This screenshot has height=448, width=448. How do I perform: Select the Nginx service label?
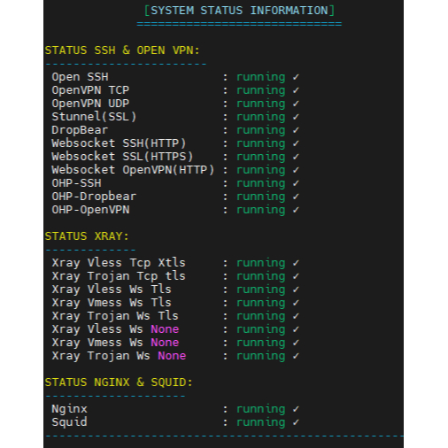click(69, 409)
